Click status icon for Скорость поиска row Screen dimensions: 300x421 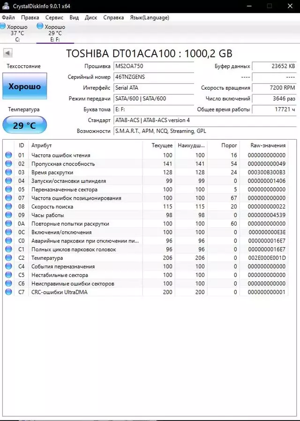(x=8, y=206)
